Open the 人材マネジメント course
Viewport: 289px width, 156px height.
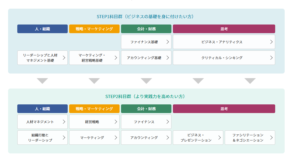pos(42,122)
